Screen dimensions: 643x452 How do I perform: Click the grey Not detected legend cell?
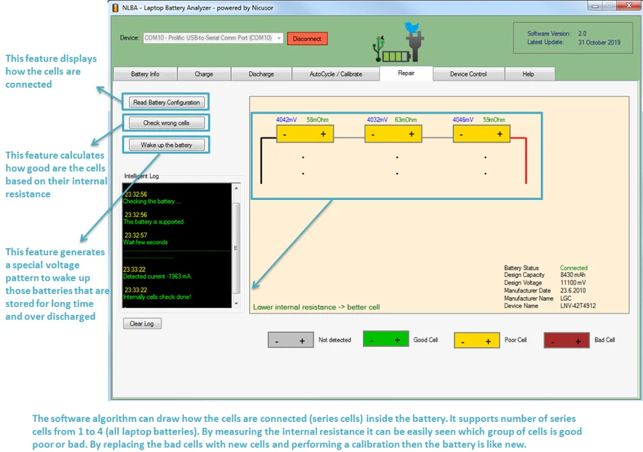[x=291, y=340]
